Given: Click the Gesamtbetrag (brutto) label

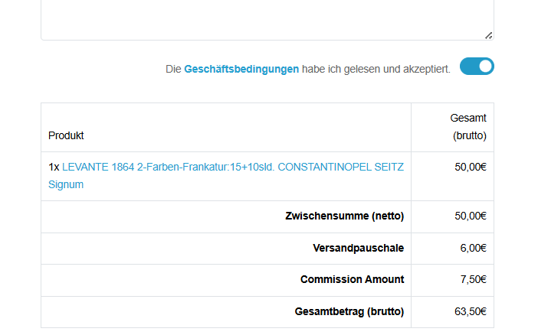Looking at the screenshot, I should point(349,312).
